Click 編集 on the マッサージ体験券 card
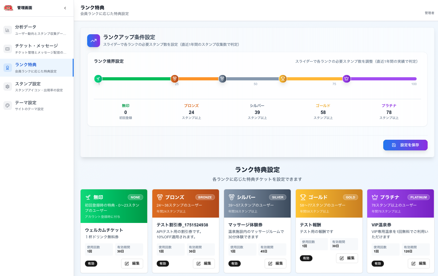 [x=275, y=263]
